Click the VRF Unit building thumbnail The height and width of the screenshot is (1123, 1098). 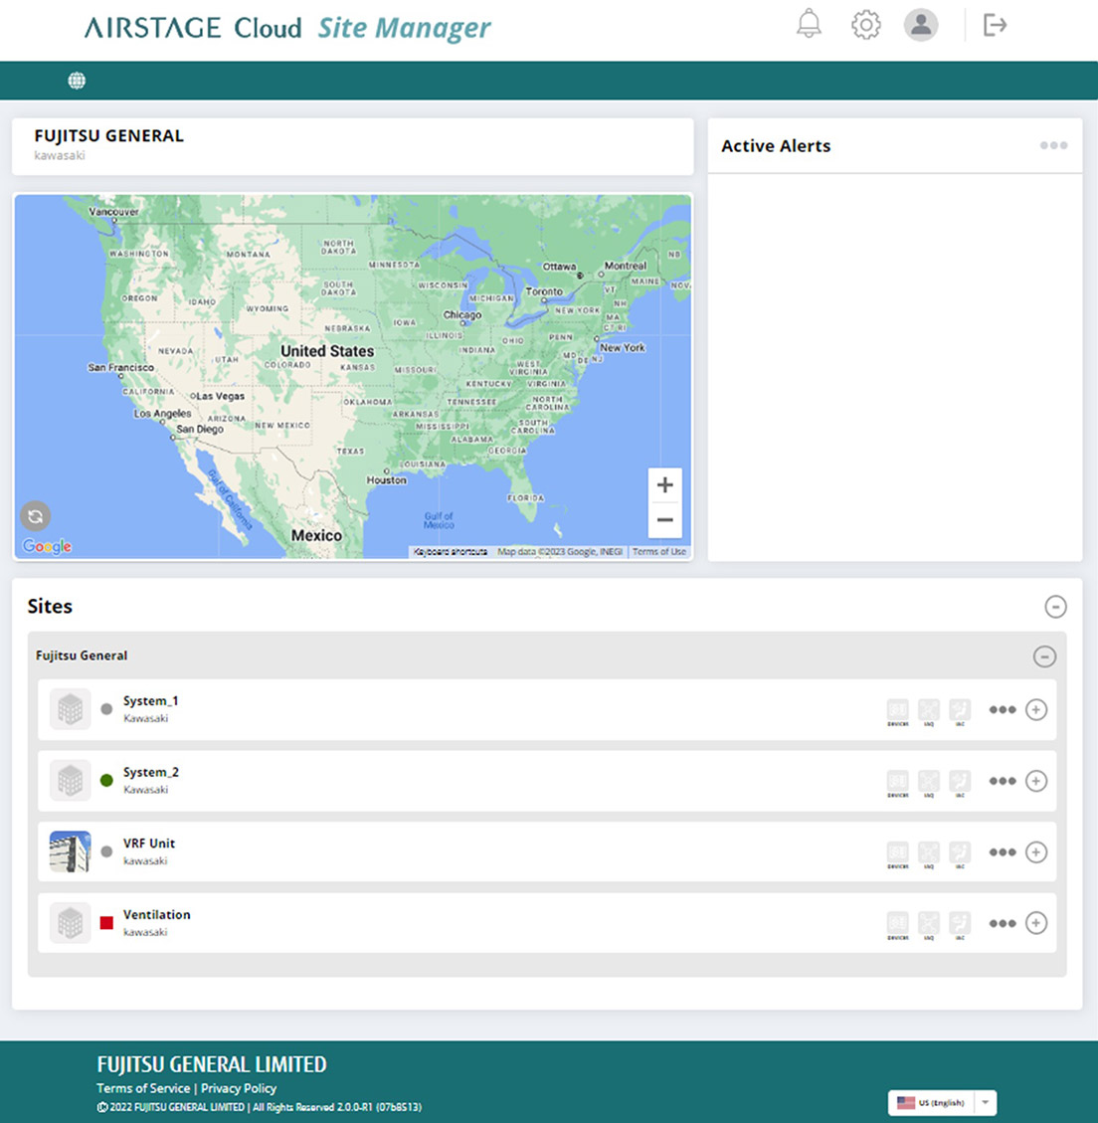click(x=71, y=852)
